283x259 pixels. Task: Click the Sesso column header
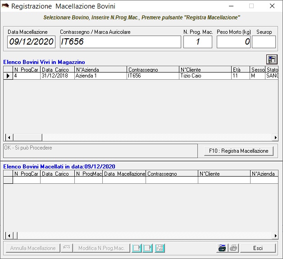(x=258, y=70)
